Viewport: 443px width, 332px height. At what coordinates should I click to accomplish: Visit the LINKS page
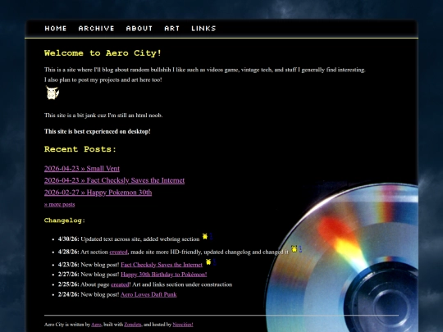pyautogui.click(x=203, y=29)
